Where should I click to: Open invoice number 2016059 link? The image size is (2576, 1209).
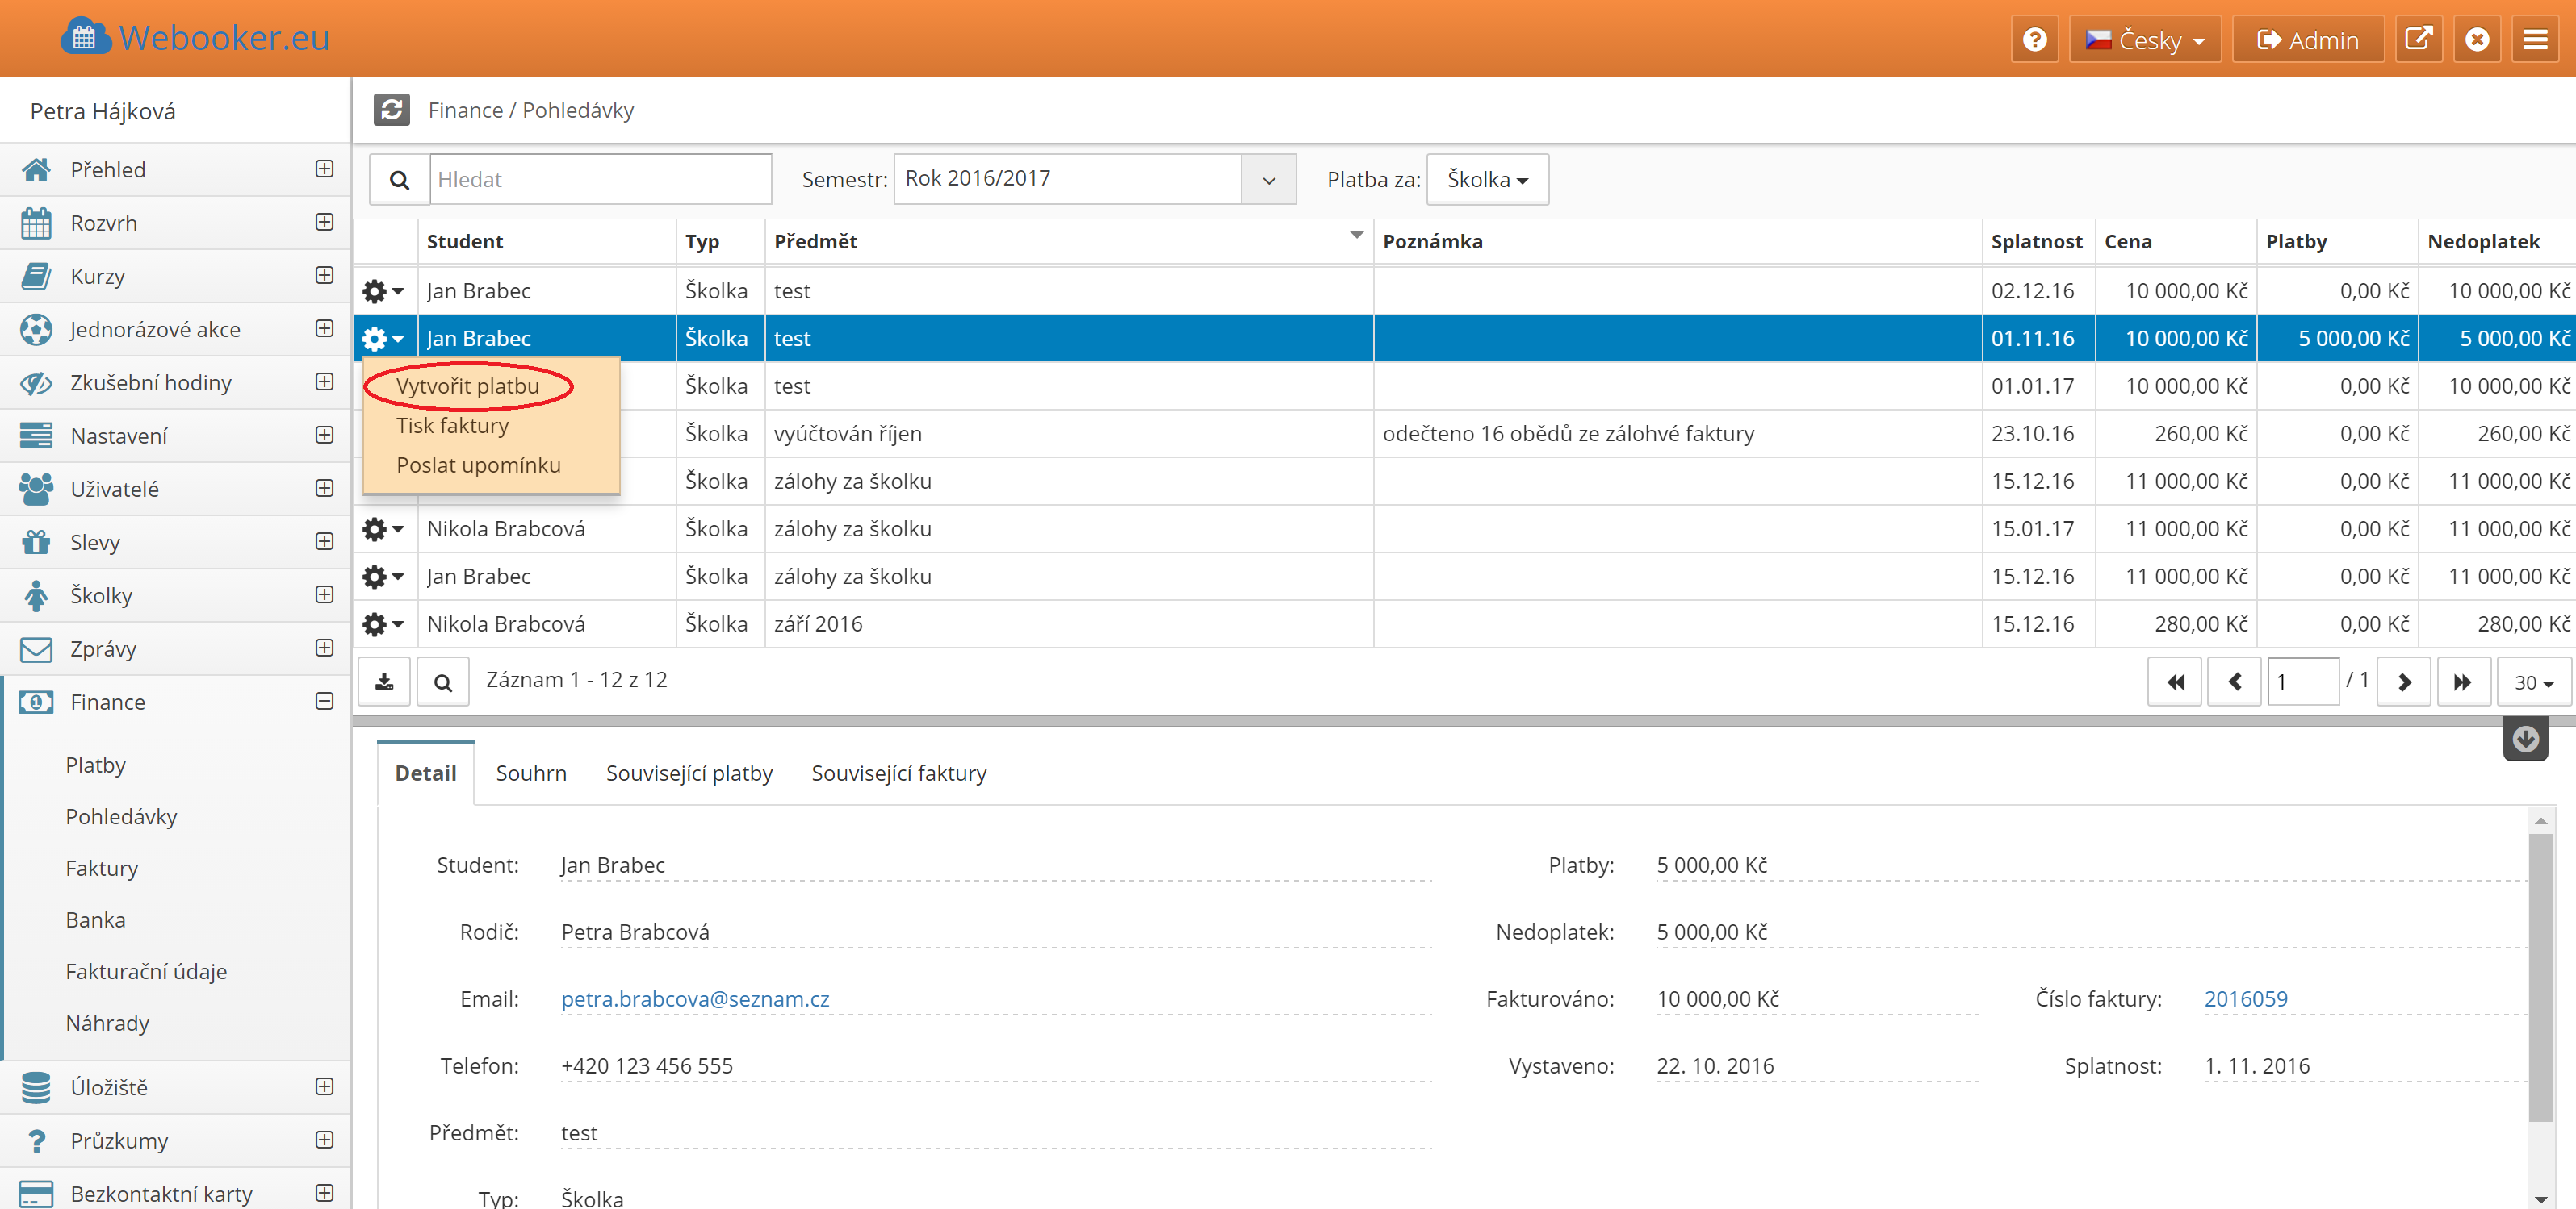tap(2245, 998)
